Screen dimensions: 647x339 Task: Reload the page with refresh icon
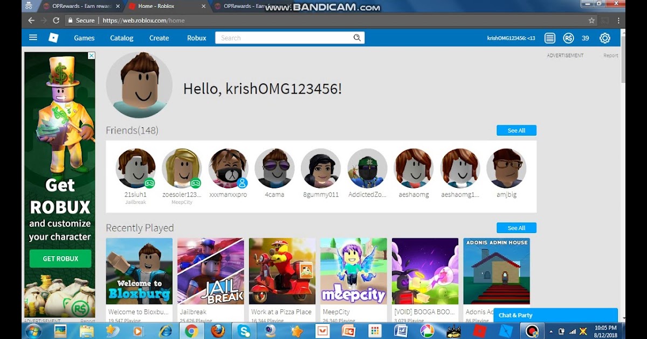[x=56, y=20]
